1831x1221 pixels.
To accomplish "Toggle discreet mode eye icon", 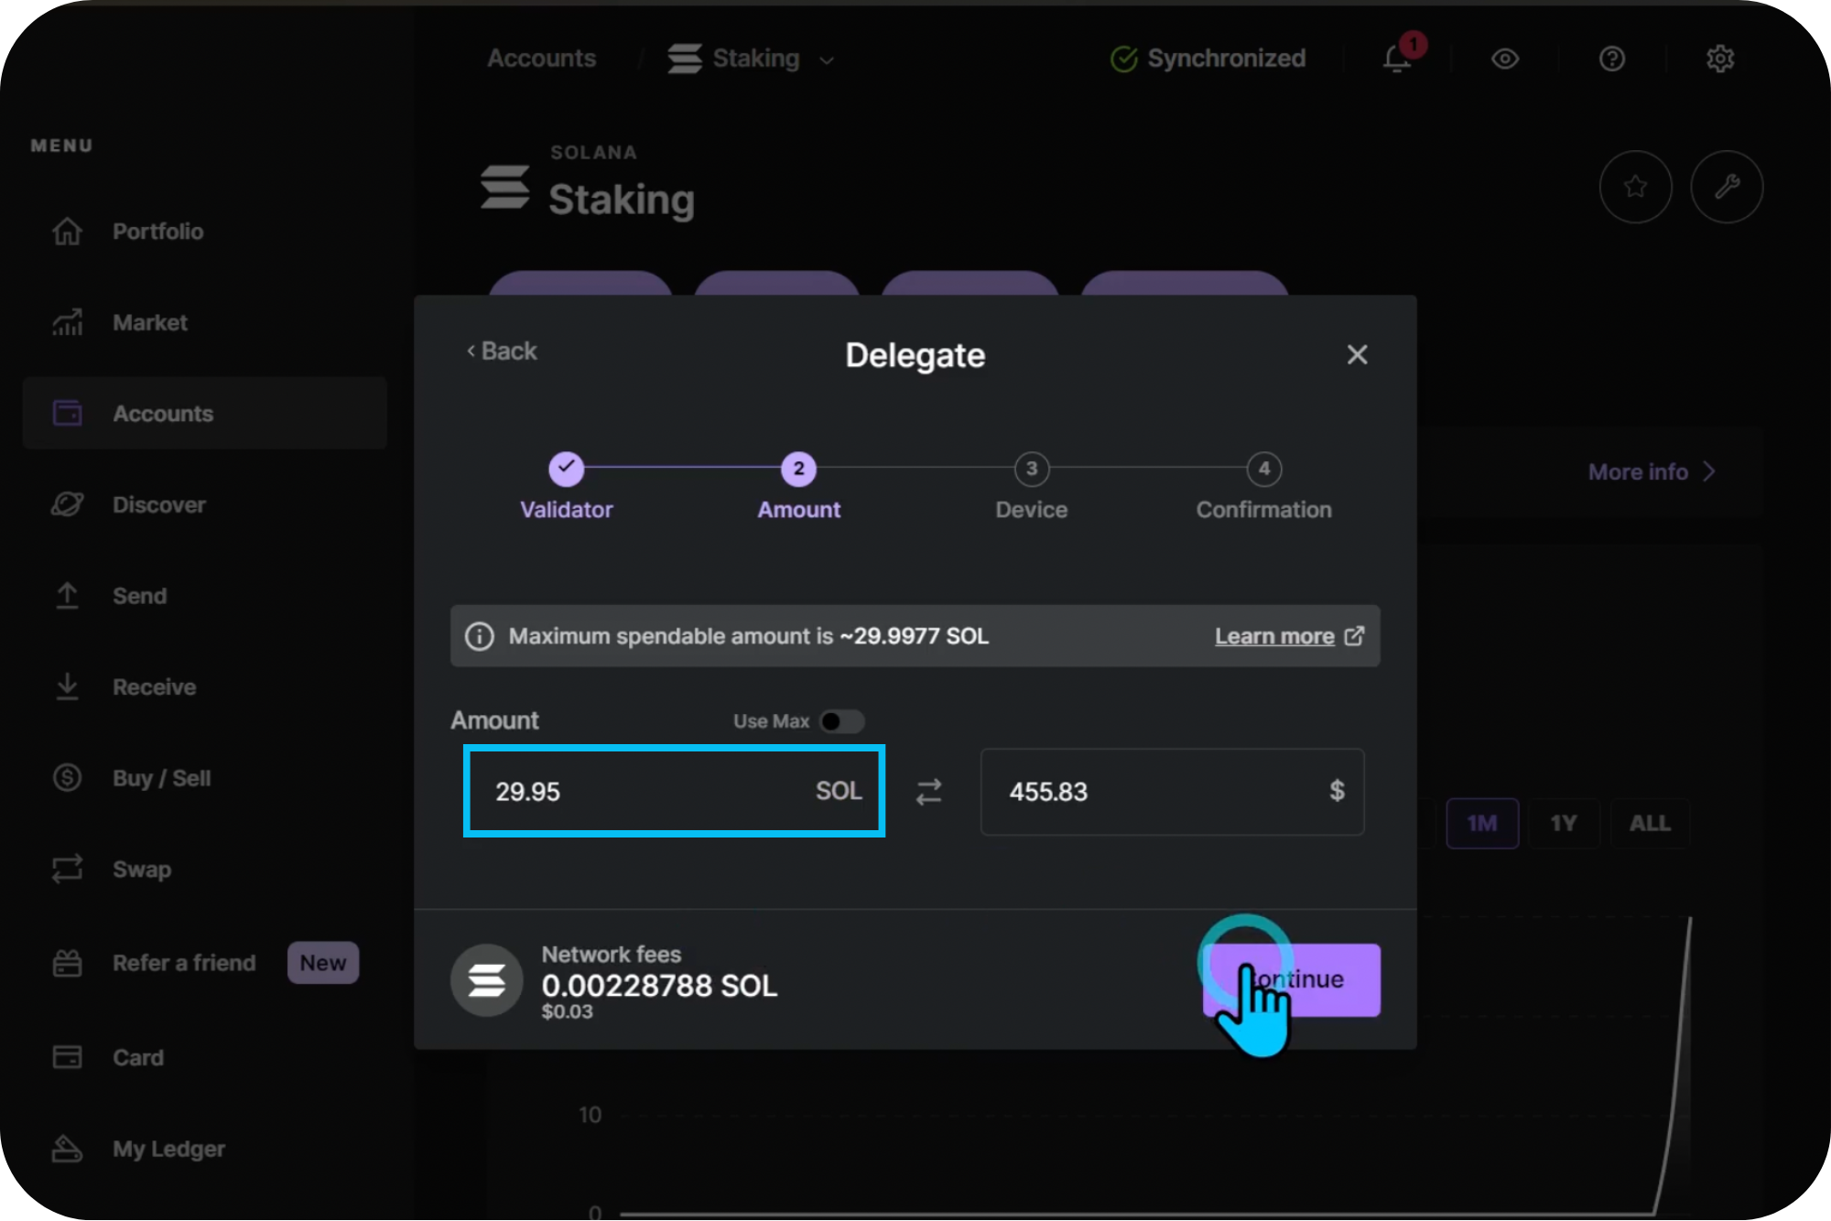I will (x=1504, y=59).
